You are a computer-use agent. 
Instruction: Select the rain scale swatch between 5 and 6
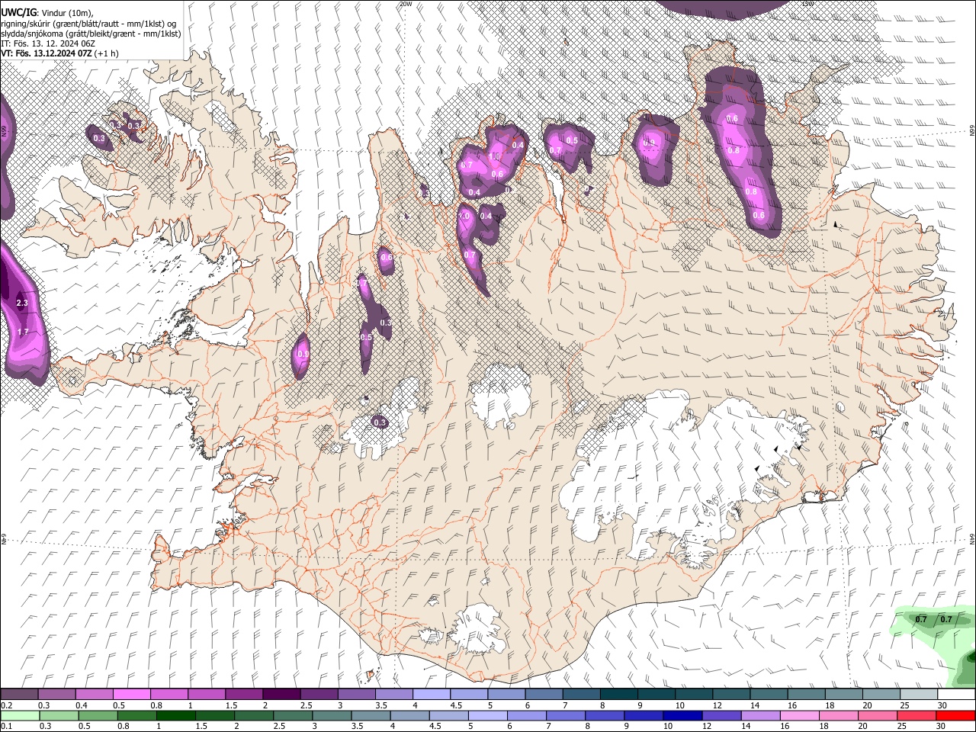click(488, 715)
